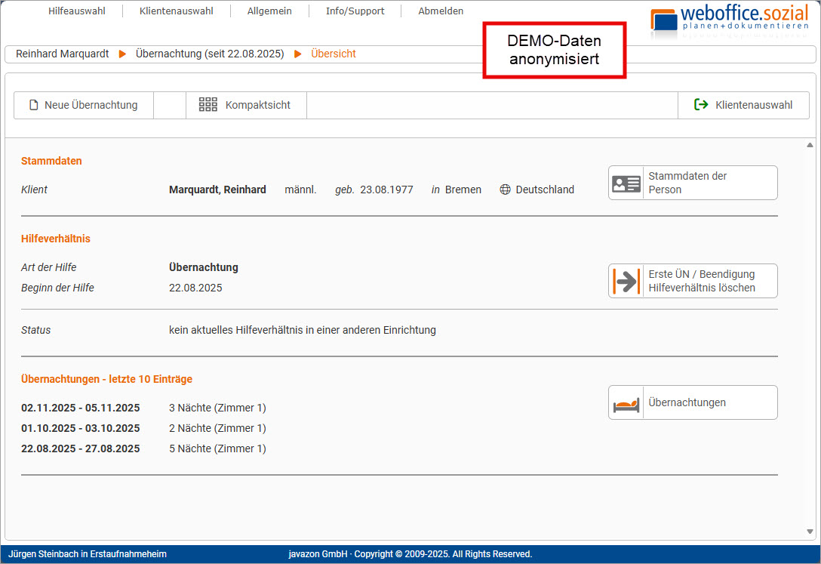Click the Übernachtung (seit 22.08.2025) breadcrumb

(x=210, y=54)
